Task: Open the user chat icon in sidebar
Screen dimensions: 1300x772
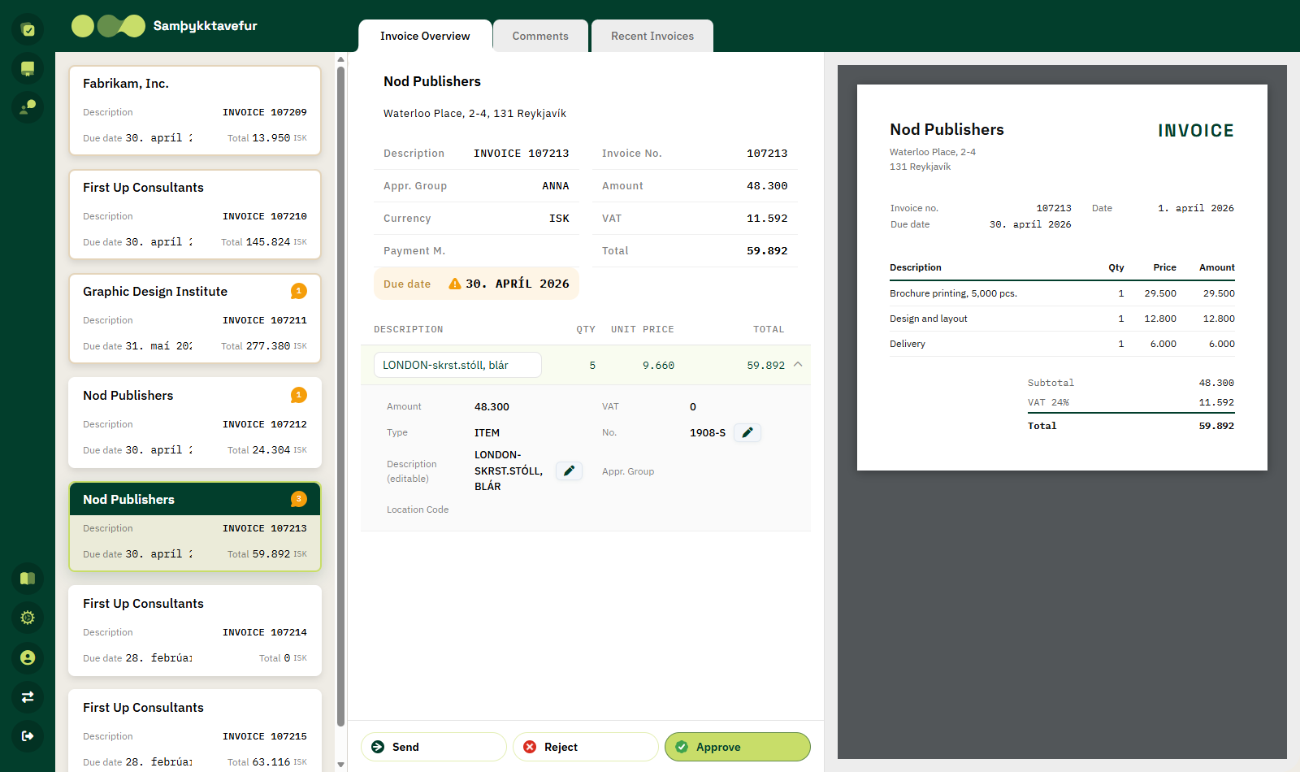Action: 28,107
